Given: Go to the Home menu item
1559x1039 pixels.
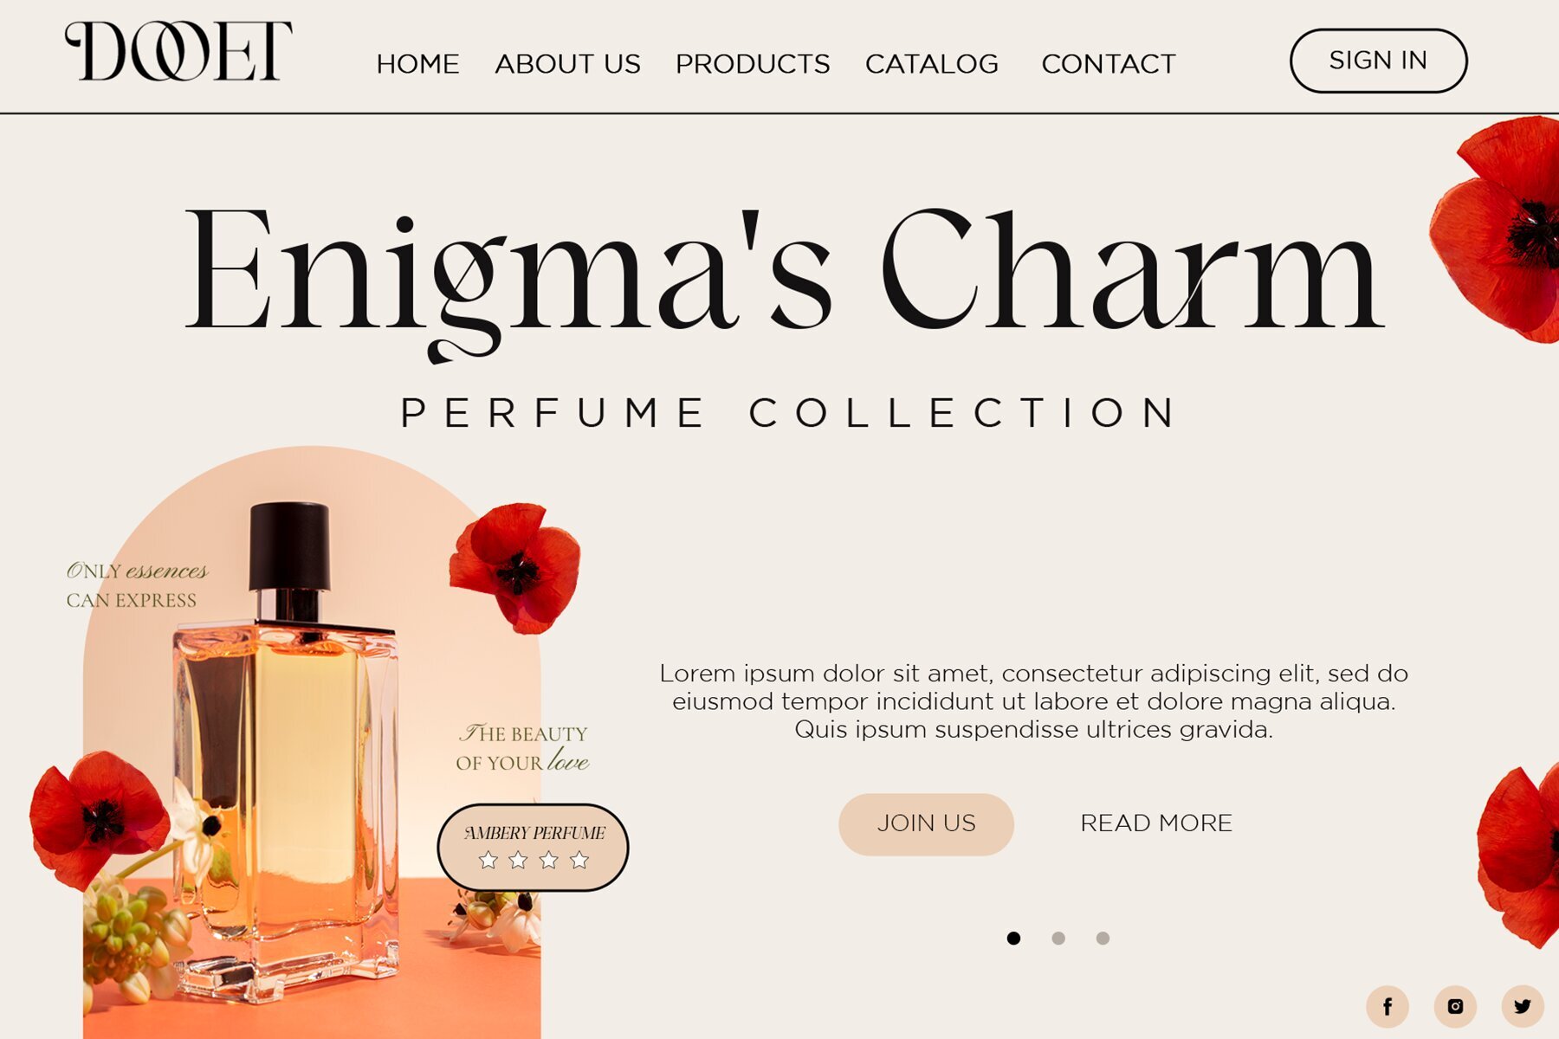Looking at the screenshot, I should (417, 64).
